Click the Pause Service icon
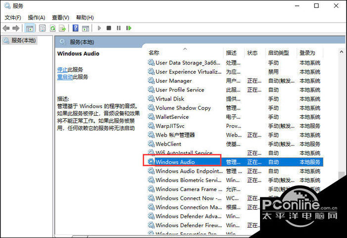Image resolution: width=347 pixels, height=238 pixels. [x=119, y=28]
